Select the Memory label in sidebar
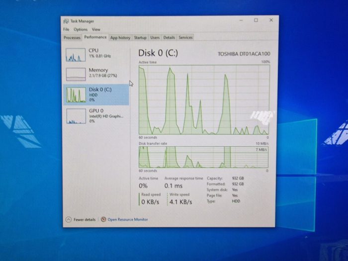348x261 pixels. coord(98,70)
